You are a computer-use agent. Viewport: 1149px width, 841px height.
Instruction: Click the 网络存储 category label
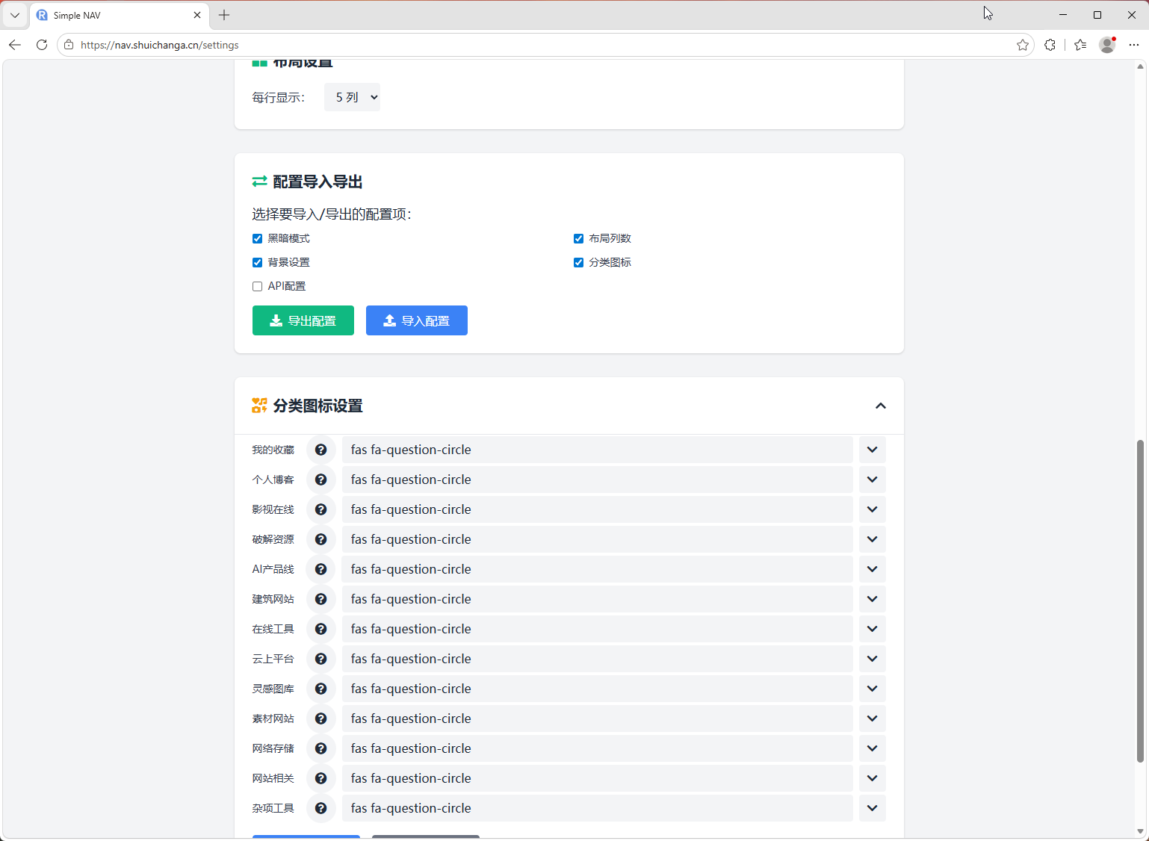click(273, 748)
